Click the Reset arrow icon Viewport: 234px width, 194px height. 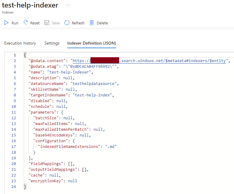[x=26, y=23]
